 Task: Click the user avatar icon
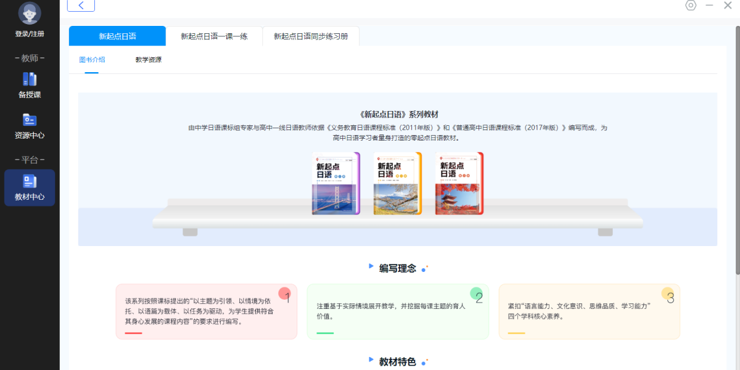click(30, 14)
